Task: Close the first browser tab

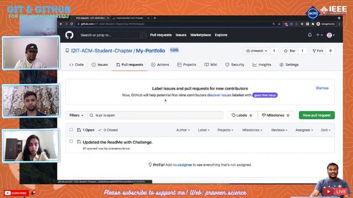Action: point(108,18)
